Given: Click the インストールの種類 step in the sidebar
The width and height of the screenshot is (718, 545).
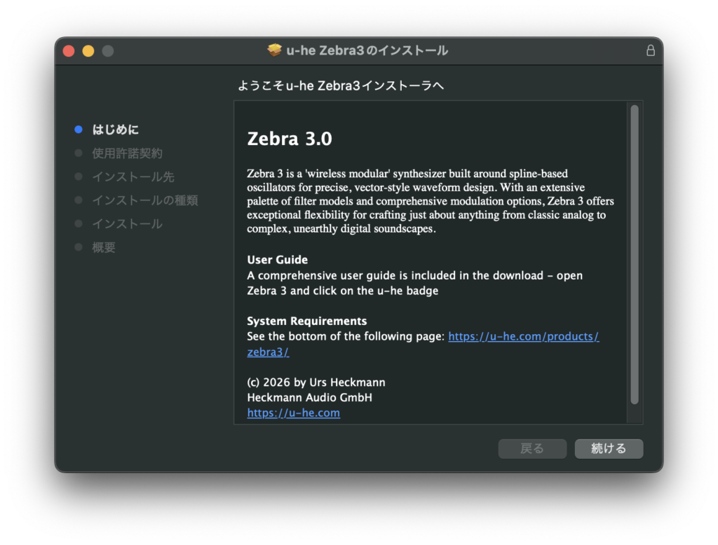Looking at the screenshot, I should coord(145,200).
